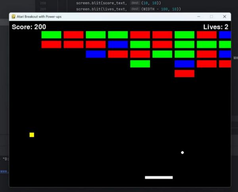Image resolution: width=238 pixels, height=192 pixels.
Task: Click the fully visible blue brick in the fourth row
Action: (x=184, y=64)
